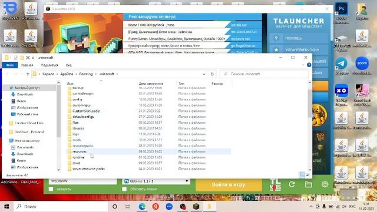The width and height of the screenshot is (377, 212).
Task: Select Creative Cloud Files in navigation pane
Action: (29, 123)
